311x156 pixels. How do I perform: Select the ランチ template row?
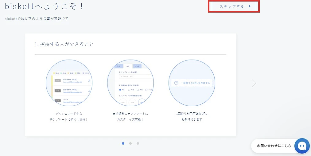71,100
